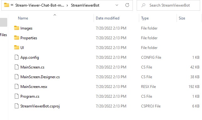This screenshot has height=120, width=202.
Task: Open the breadcrumb arrow after Stream-Viewer-Chat-Bot
Action: 67,5
